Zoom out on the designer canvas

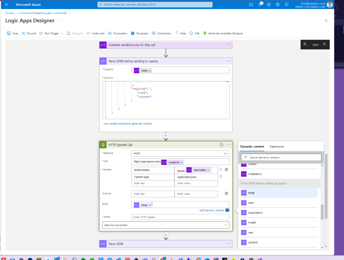tap(325, 45)
